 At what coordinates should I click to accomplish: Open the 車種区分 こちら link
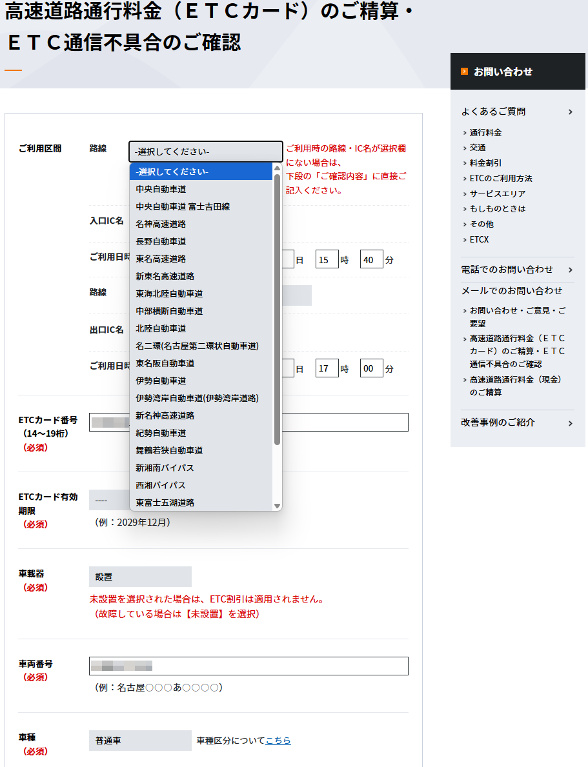(x=278, y=741)
